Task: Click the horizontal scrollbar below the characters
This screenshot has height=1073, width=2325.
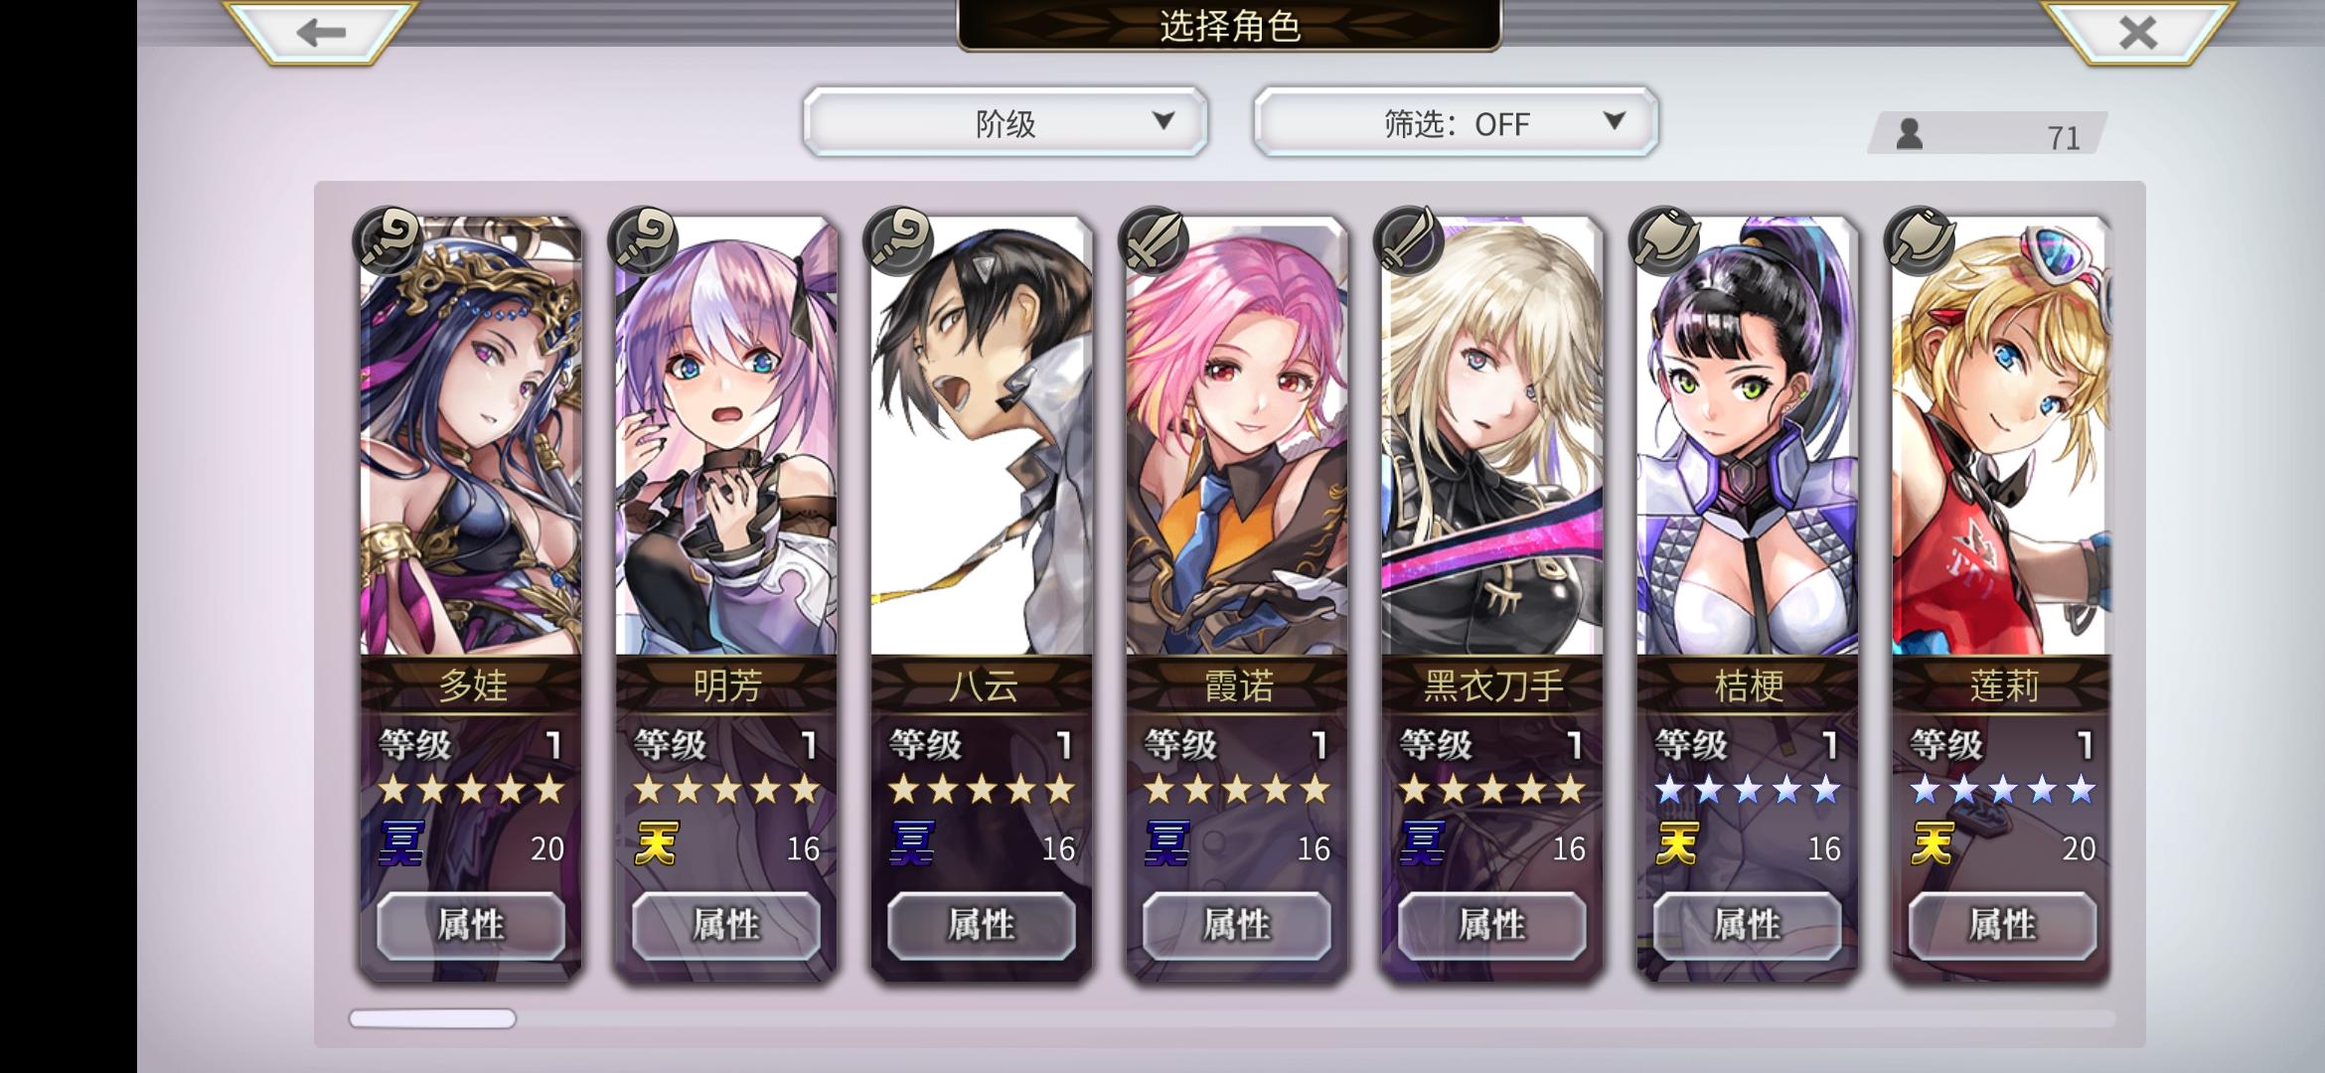Action: pos(1232,1018)
